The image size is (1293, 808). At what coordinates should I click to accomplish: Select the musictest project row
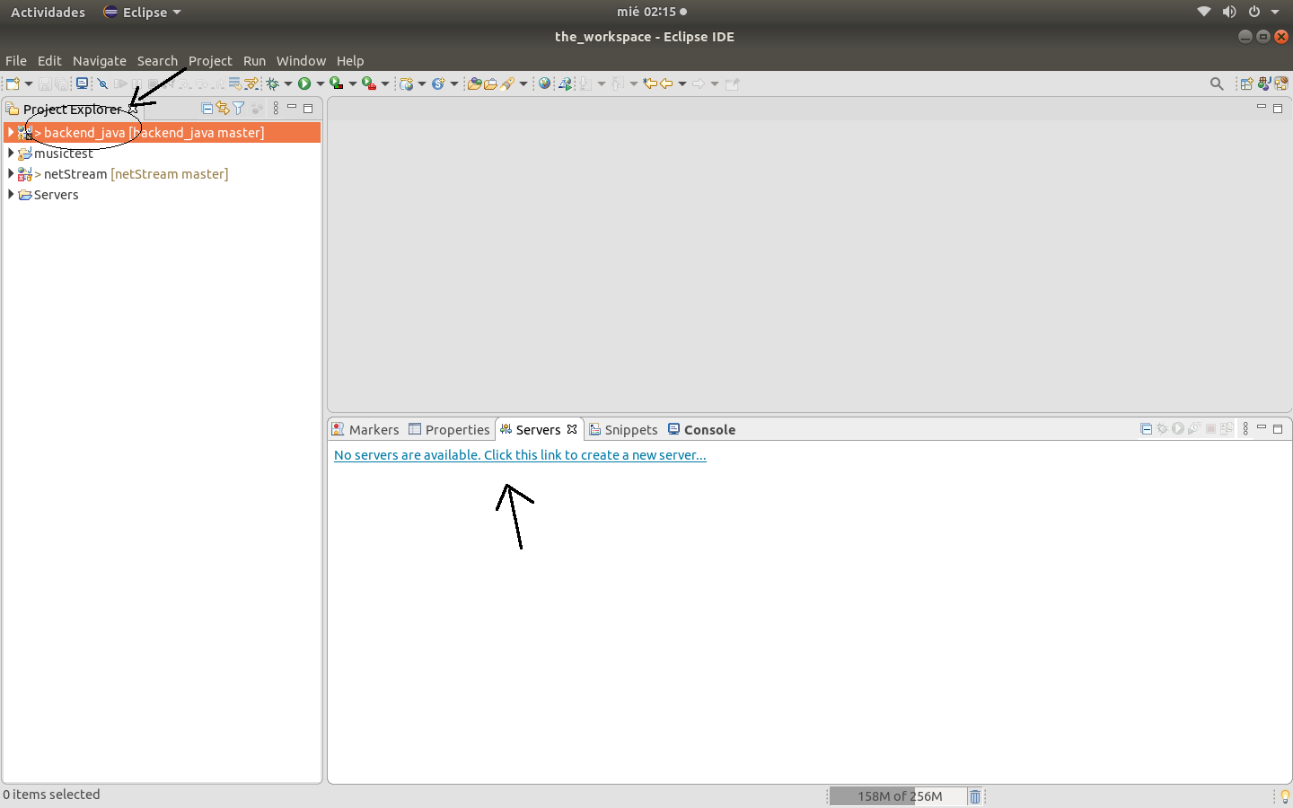162,154
